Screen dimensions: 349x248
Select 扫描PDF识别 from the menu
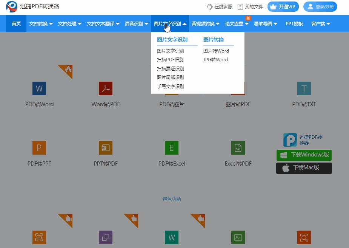(x=171, y=59)
